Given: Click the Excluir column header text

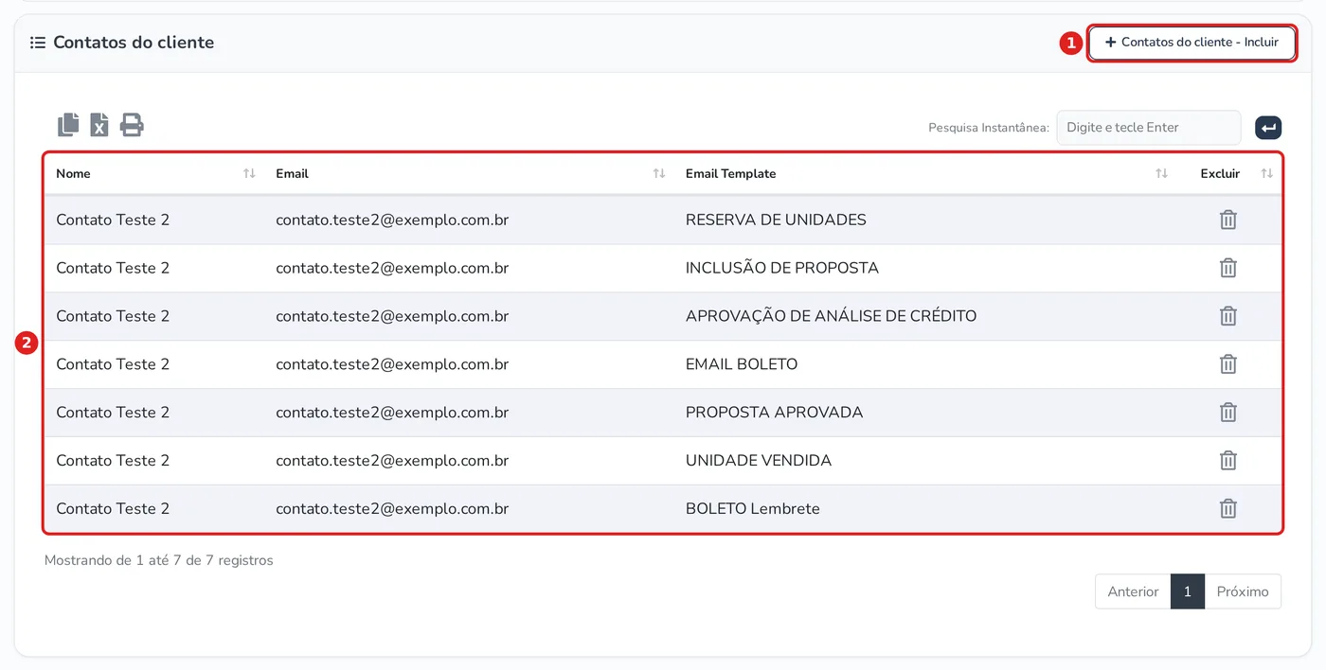Looking at the screenshot, I should (x=1220, y=173).
